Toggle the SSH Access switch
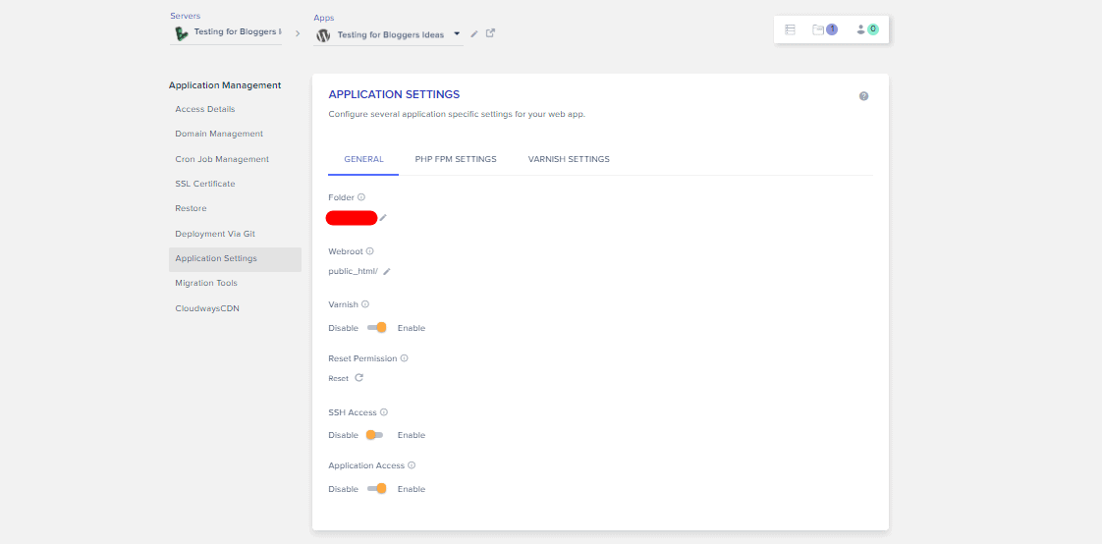This screenshot has width=1102, height=544. click(x=374, y=434)
